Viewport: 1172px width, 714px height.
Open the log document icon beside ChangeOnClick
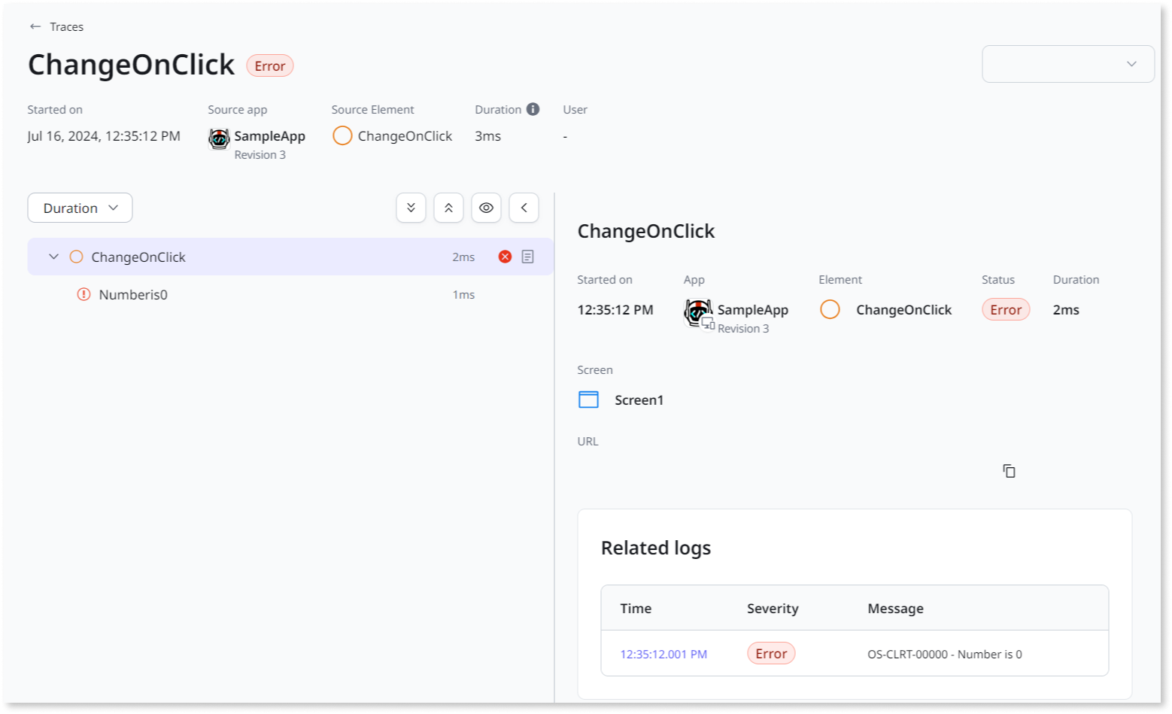point(527,257)
